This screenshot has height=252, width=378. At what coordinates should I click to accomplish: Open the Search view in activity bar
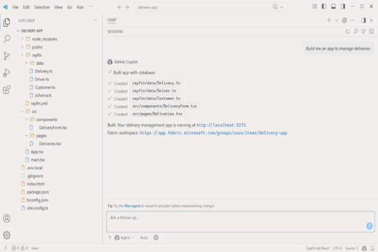pos(7,39)
